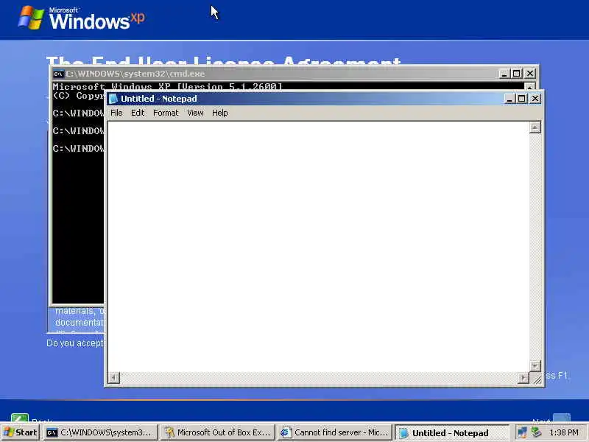Click the Windows XP logo
This screenshot has width=589, height=442.
click(x=81, y=18)
